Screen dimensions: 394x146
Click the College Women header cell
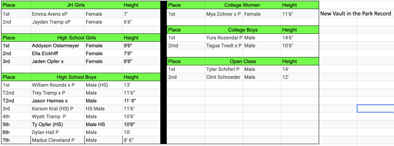pyautogui.click(x=243, y=5)
